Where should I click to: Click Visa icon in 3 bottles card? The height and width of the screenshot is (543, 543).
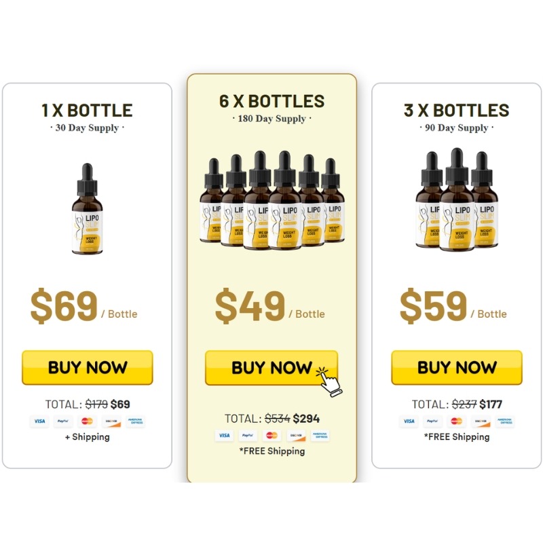(x=409, y=422)
